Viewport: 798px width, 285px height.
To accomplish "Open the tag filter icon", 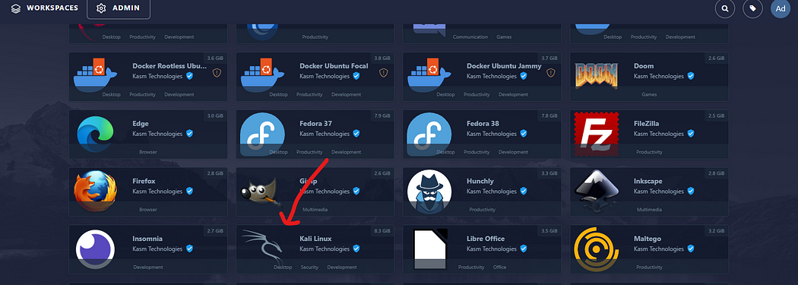I will tap(752, 8).
